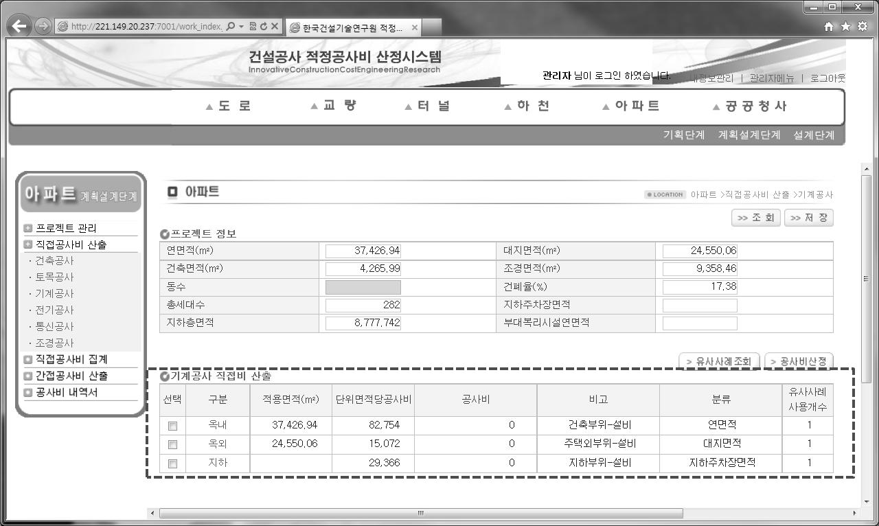Click the 29,366 unit cost cell
Screen dimensions: 879x526
tap(373, 463)
